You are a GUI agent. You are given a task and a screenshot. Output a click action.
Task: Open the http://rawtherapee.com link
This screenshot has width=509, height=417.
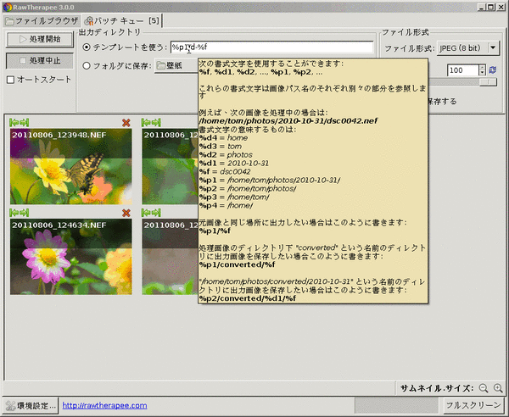pyautogui.click(x=104, y=406)
